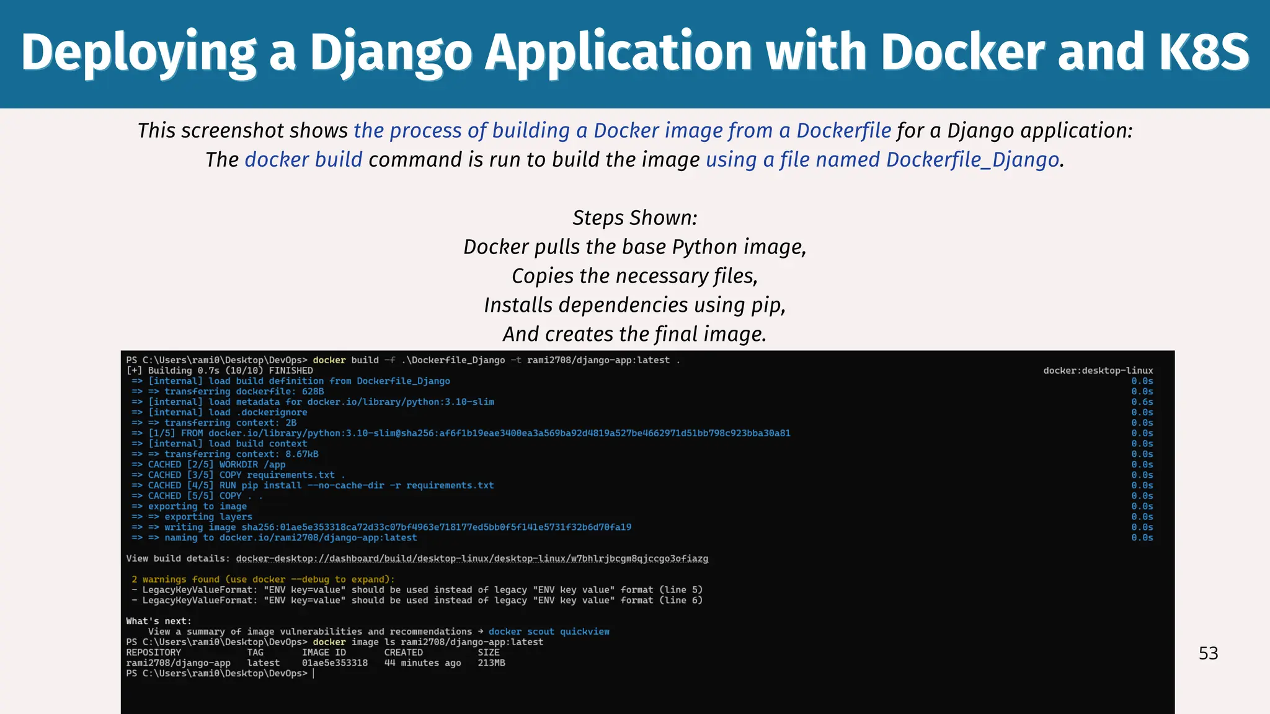1270x714 pixels.
Task: Click the 'docker:desktop-linux' label in terminal
Action: pyautogui.click(x=1098, y=371)
